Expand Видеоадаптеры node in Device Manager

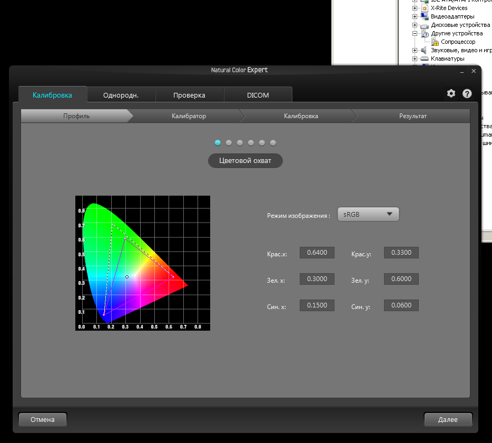[415, 16]
